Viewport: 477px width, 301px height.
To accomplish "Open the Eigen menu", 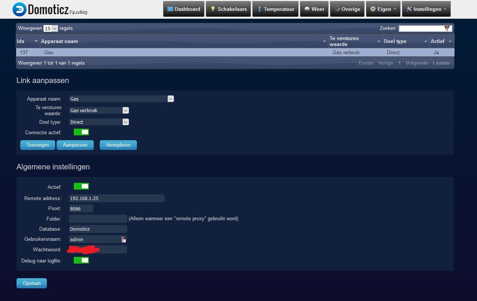I will click(383, 9).
